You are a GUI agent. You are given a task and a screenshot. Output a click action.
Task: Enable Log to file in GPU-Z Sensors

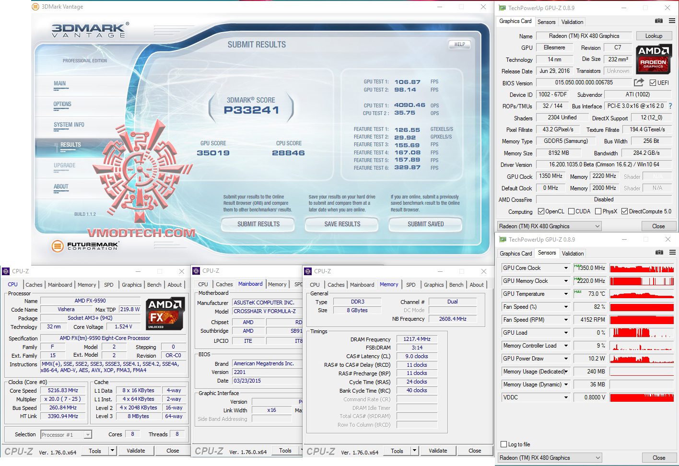503,444
